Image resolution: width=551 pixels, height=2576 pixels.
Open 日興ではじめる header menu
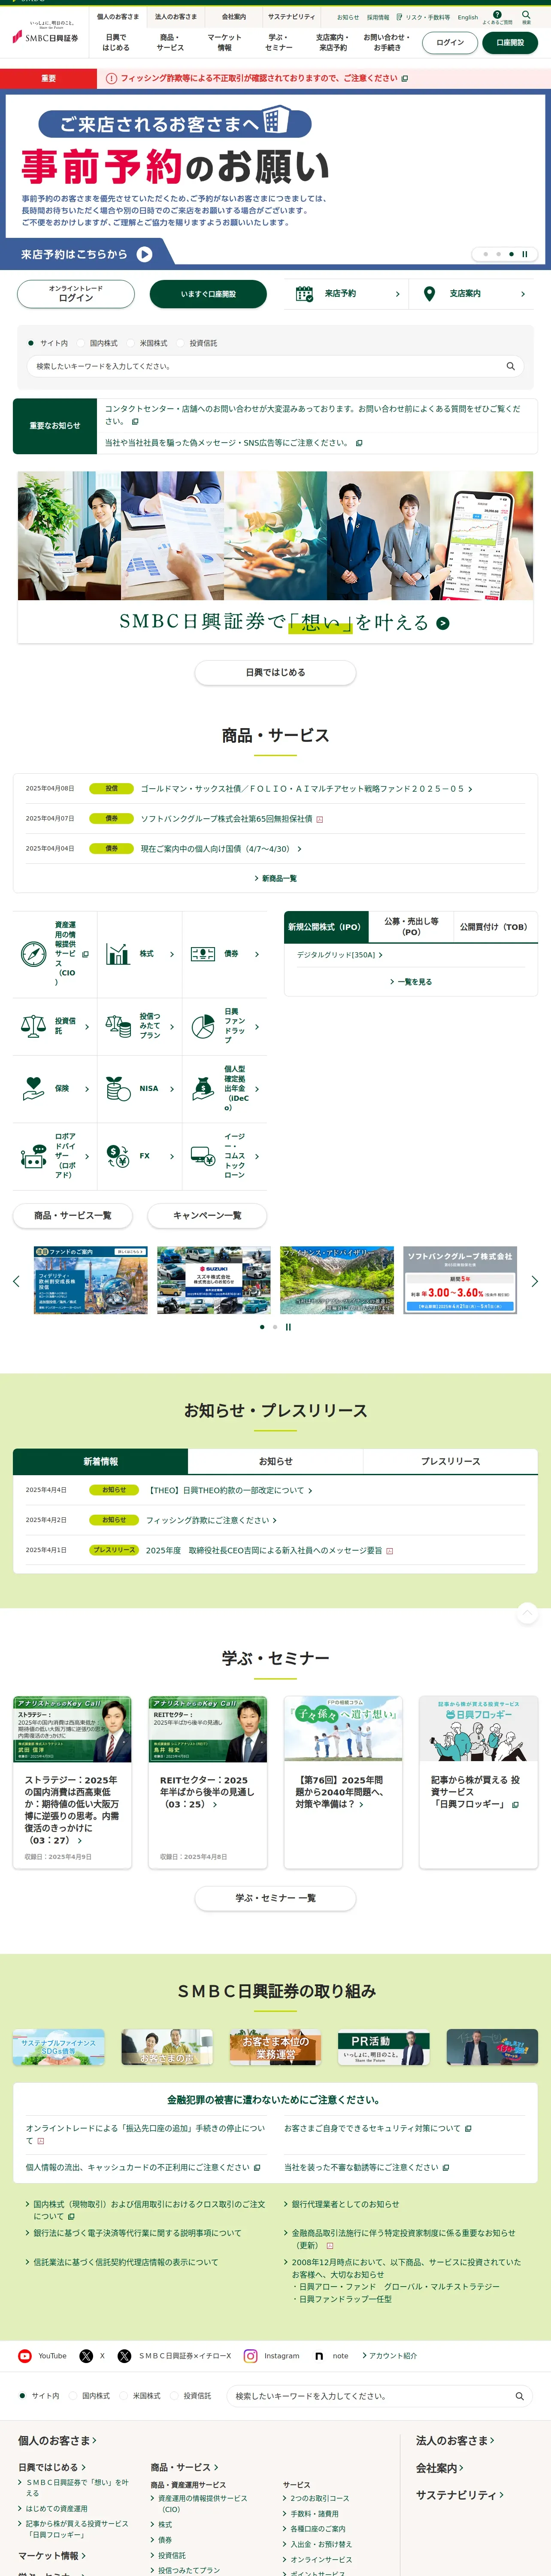pyautogui.click(x=116, y=42)
